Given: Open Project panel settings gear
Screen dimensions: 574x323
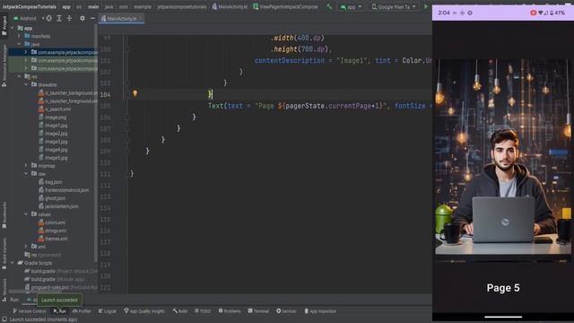Looking at the screenshot, I should point(83,18).
